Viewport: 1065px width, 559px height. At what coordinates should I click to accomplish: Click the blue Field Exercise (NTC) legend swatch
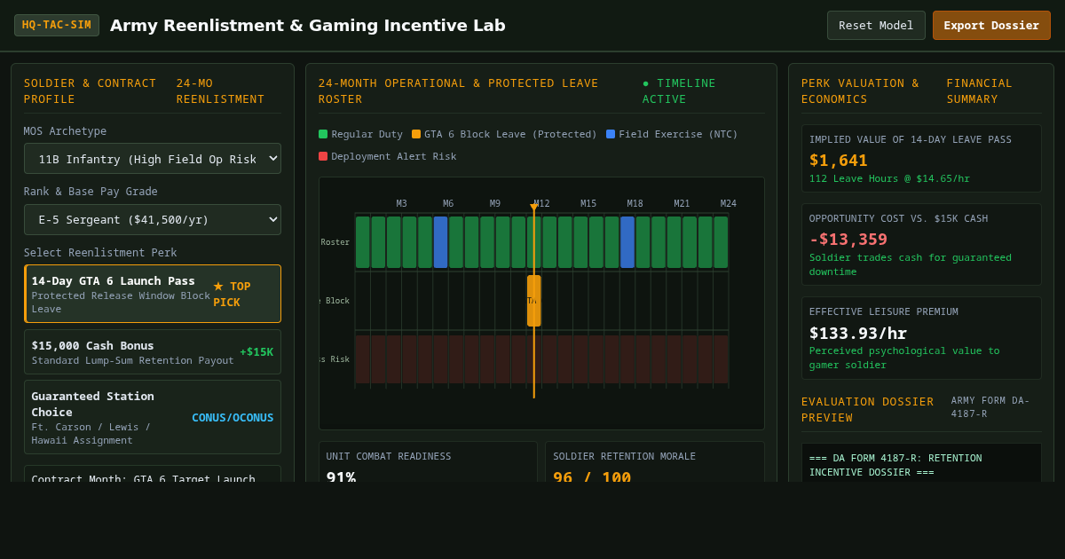[611, 134]
